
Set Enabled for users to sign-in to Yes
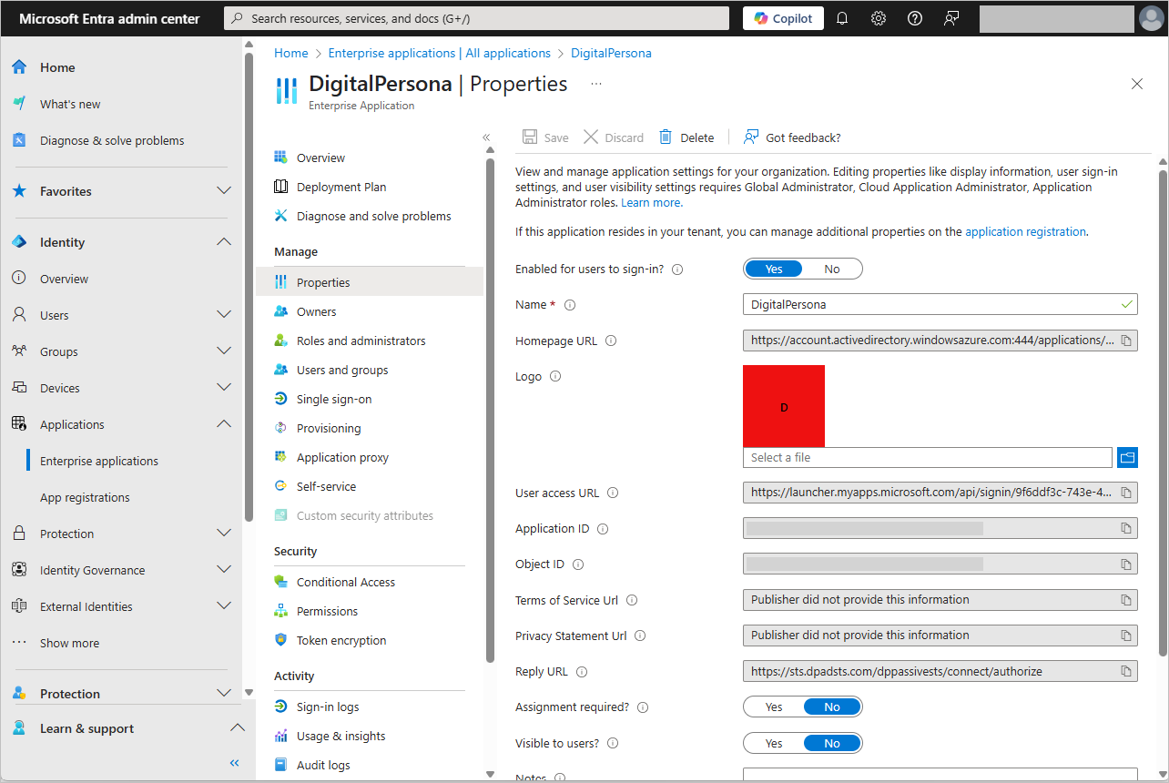click(774, 269)
